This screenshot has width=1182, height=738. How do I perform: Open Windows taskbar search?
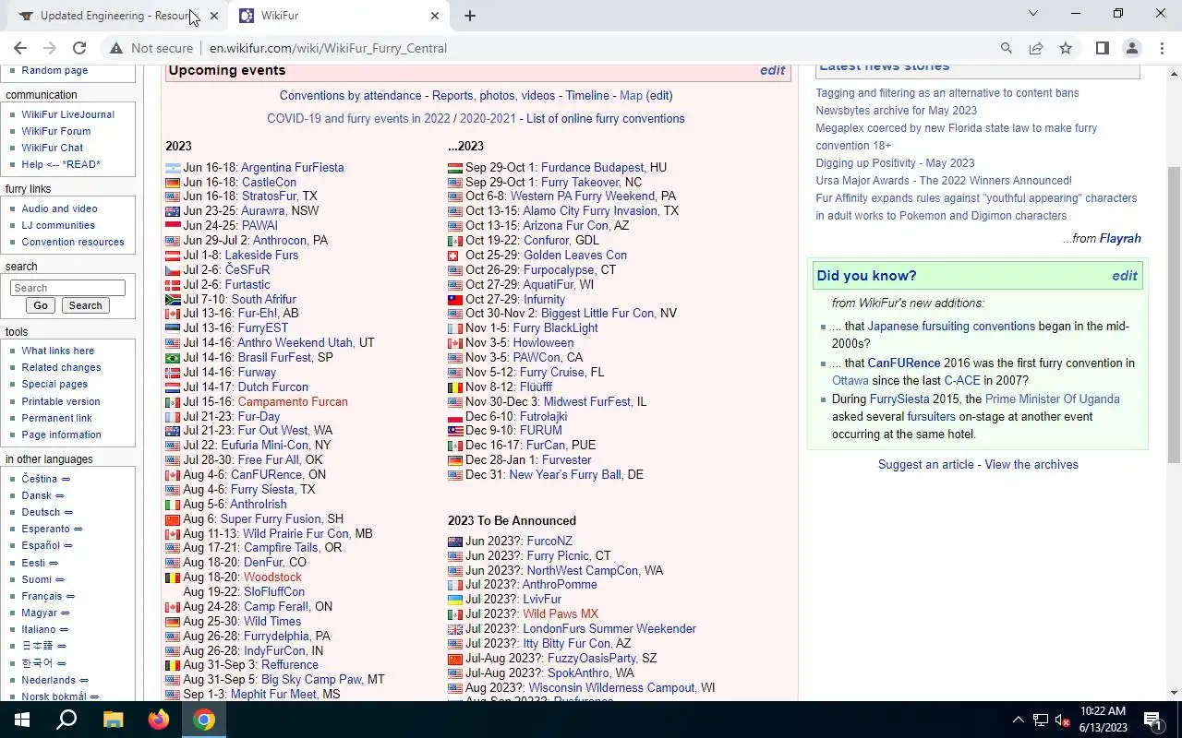[66, 720]
